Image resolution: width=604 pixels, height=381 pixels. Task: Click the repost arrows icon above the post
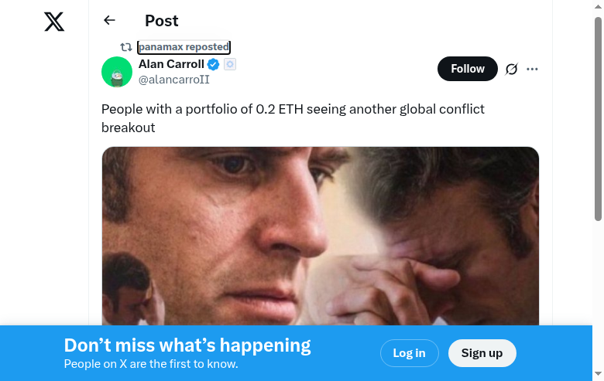pyautogui.click(x=125, y=47)
